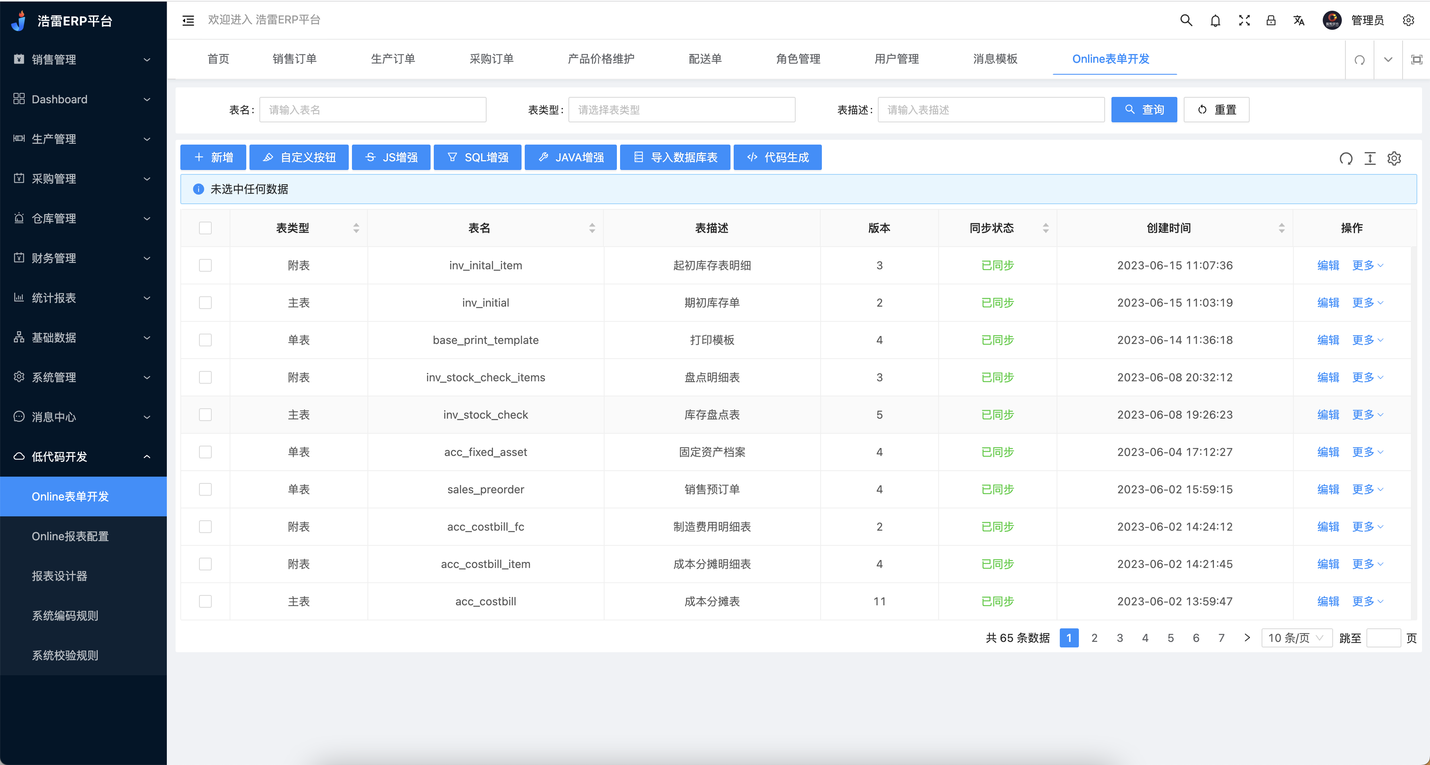Click the 导入数据库表 button
The width and height of the screenshot is (1430, 765).
[675, 158]
